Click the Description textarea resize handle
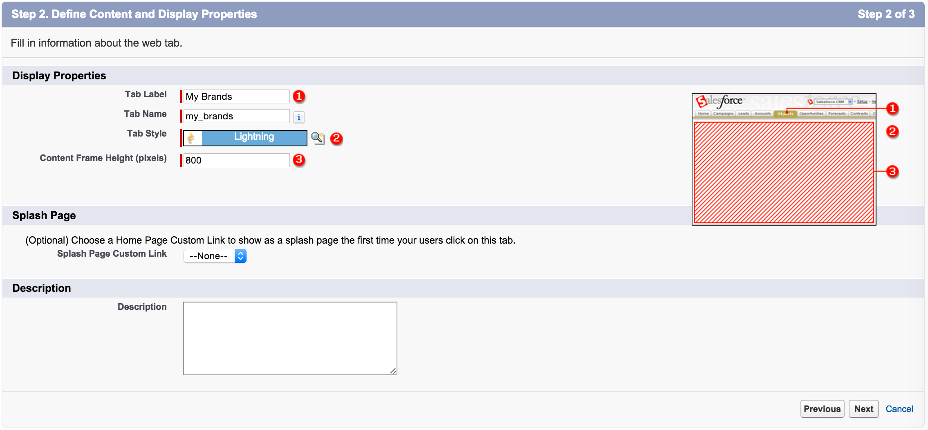The image size is (928, 430). click(393, 371)
